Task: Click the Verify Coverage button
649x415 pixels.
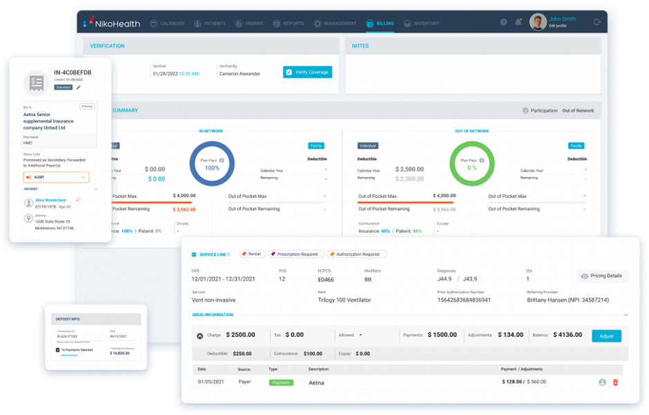Action: pos(308,72)
